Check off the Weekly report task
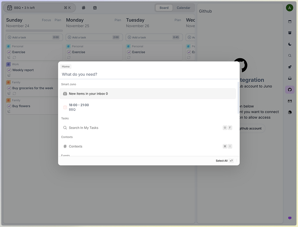The image size is (298, 227). click(9, 70)
